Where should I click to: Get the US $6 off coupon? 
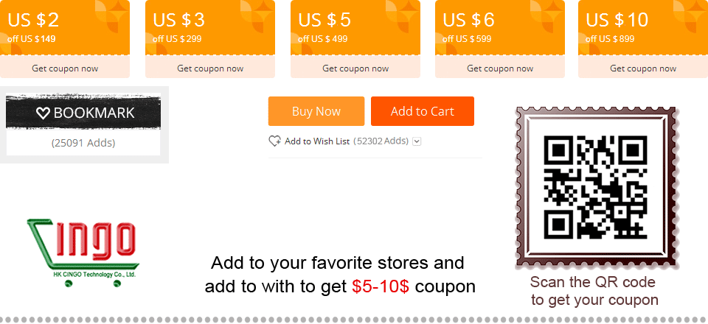click(x=500, y=68)
